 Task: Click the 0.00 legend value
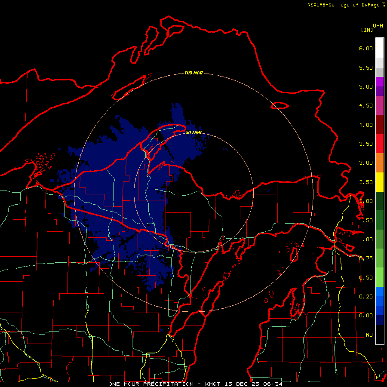tap(366, 316)
